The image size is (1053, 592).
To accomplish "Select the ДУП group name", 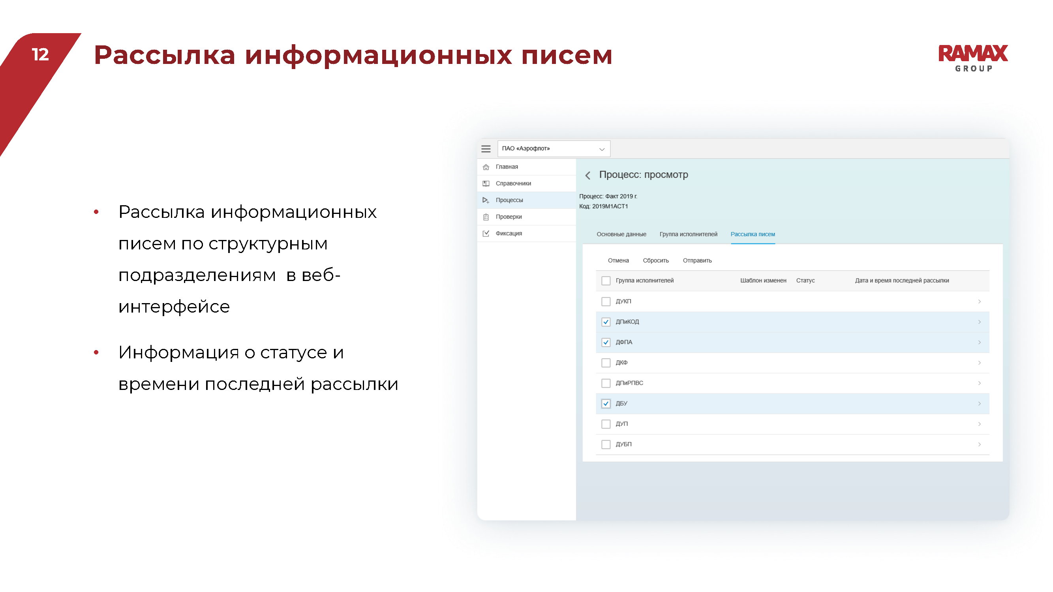I will [x=621, y=424].
